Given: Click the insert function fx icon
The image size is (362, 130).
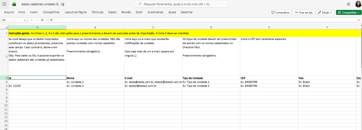Looking at the screenshot, I should click(43, 20).
